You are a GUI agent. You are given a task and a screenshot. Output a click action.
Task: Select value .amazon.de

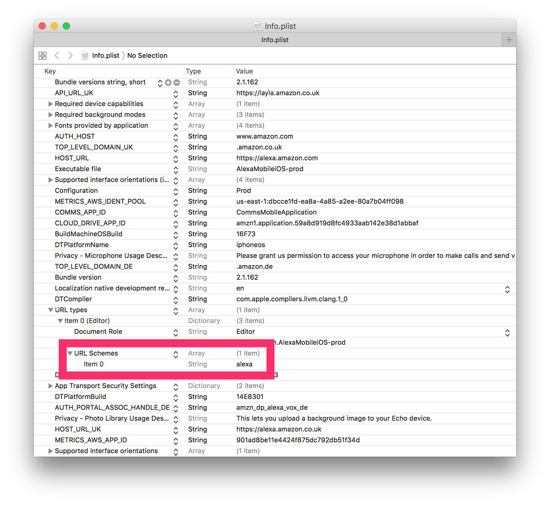pyautogui.click(x=254, y=266)
